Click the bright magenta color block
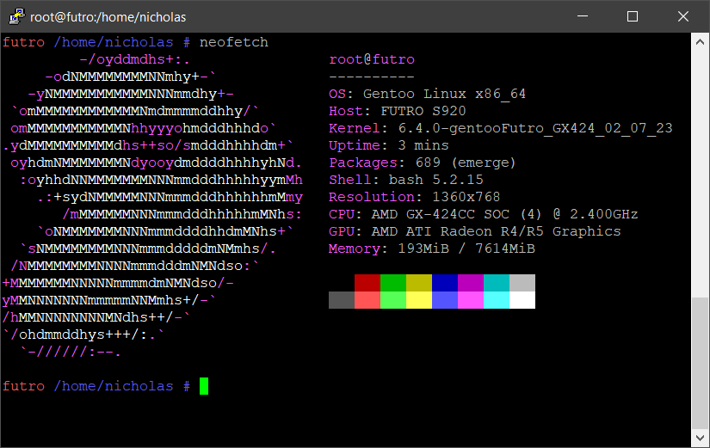The height and width of the screenshot is (448, 710). click(471, 300)
